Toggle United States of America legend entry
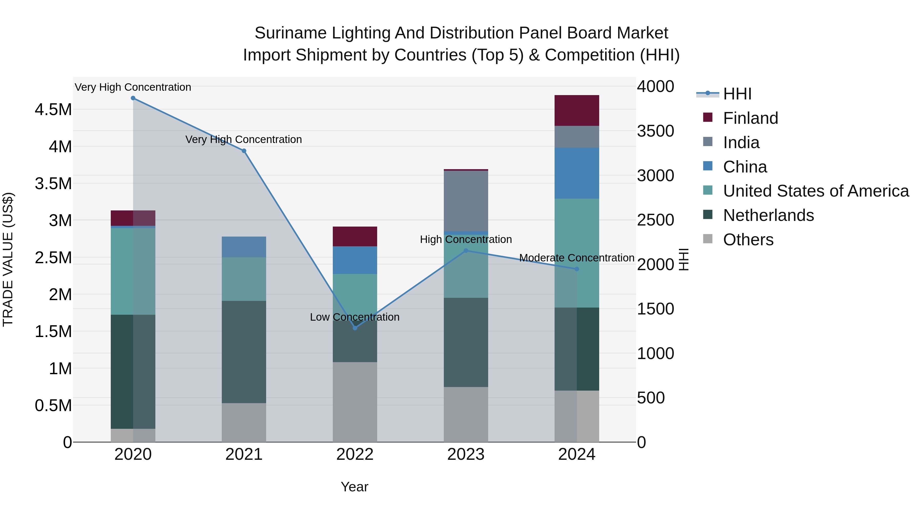Image resolution: width=923 pixels, height=519 pixels. click(806, 190)
